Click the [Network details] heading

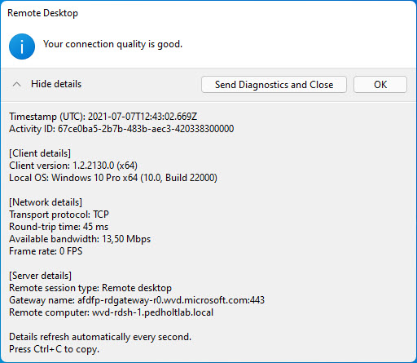click(46, 202)
